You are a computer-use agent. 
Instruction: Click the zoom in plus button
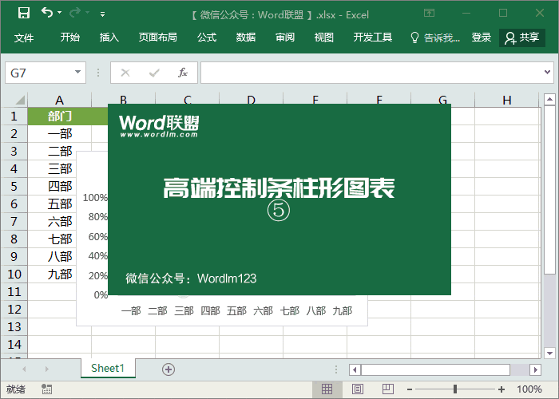pyautogui.click(x=502, y=389)
